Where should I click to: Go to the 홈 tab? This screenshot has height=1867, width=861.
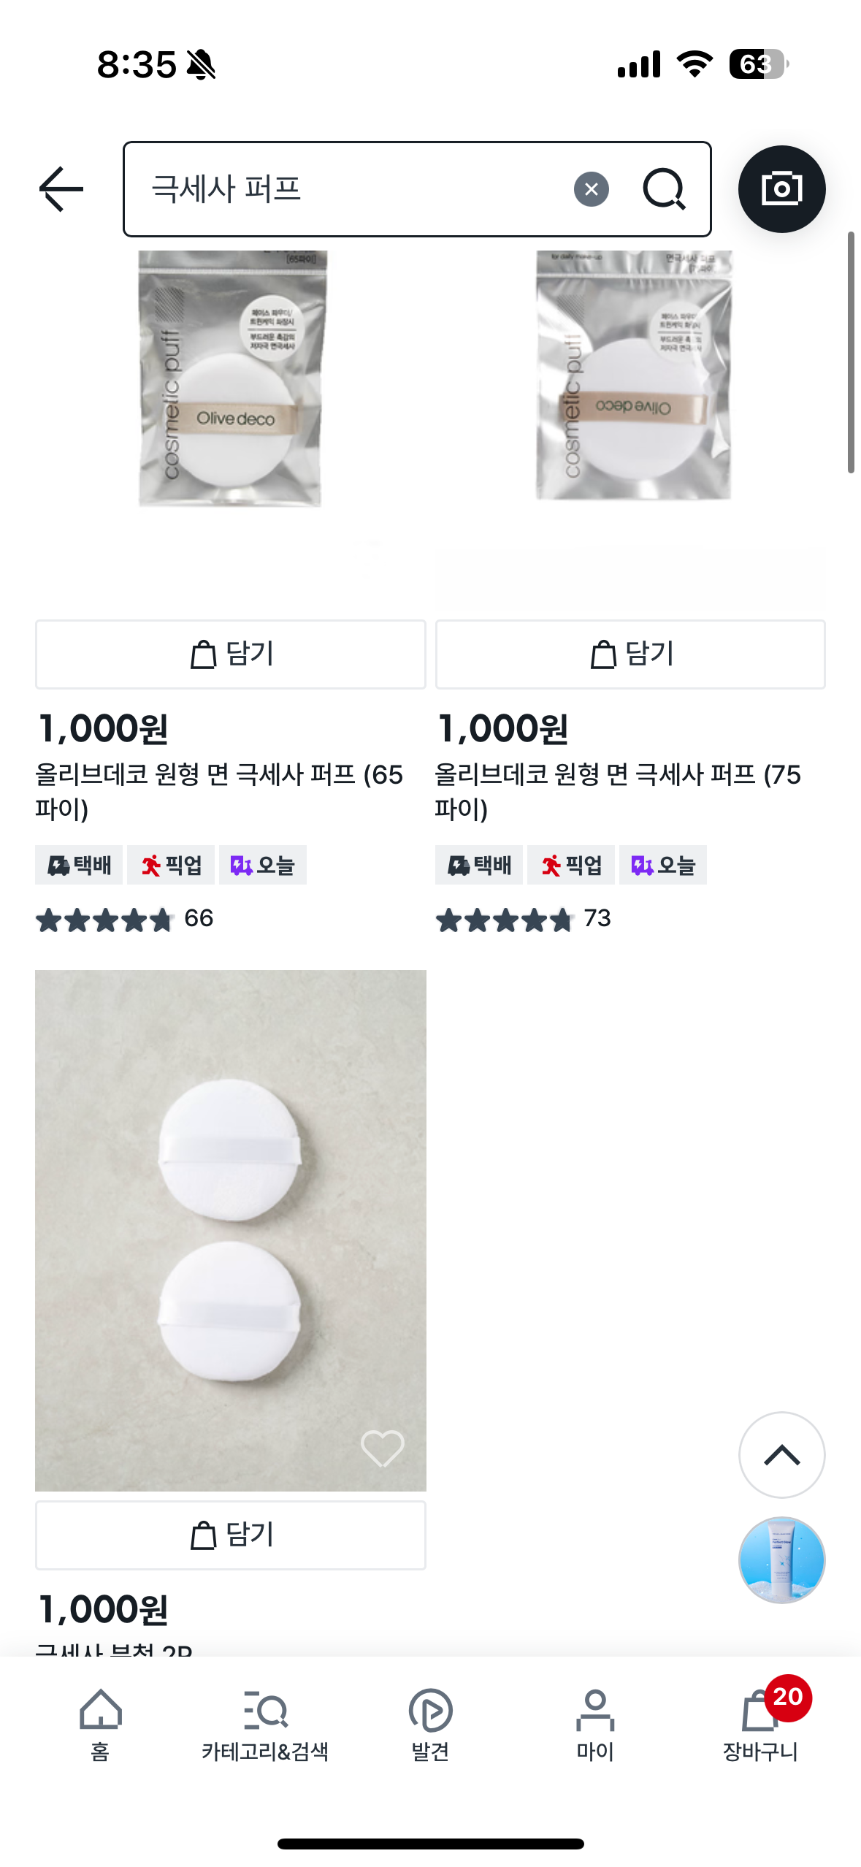pyautogui.click(x=100, y=1725)
